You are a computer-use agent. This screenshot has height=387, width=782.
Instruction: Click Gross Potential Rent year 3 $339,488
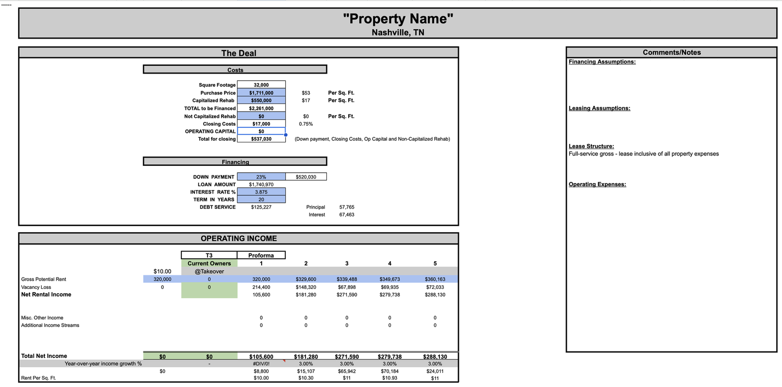347,280
